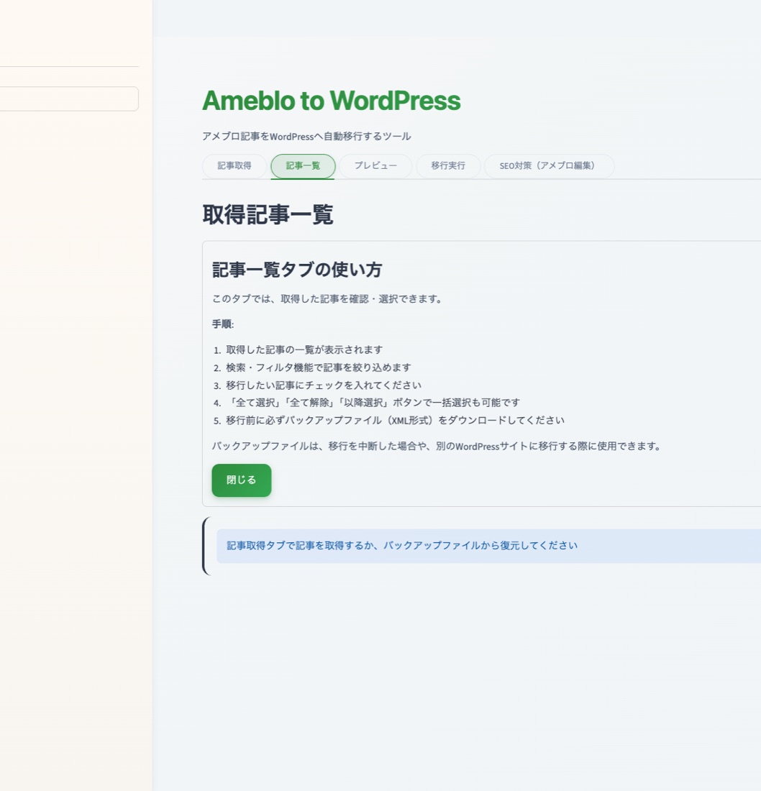Click the intro sentence starting このタブでは
Image resolution: width=761 pixels, height=791 pixels.
coord(328,299)
